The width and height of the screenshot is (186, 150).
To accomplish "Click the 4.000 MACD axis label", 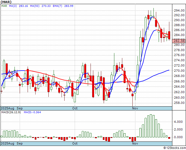I will pyautogui.click(x=178, y=122).
